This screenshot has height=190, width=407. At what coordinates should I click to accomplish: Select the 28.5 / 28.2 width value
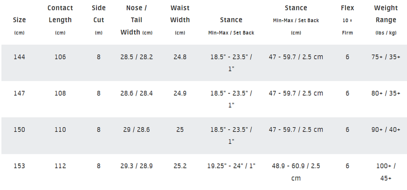[137, 57]
